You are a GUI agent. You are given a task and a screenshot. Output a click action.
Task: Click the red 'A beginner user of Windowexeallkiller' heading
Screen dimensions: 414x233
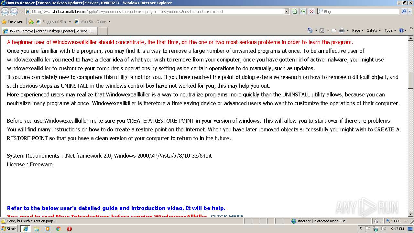180,42
